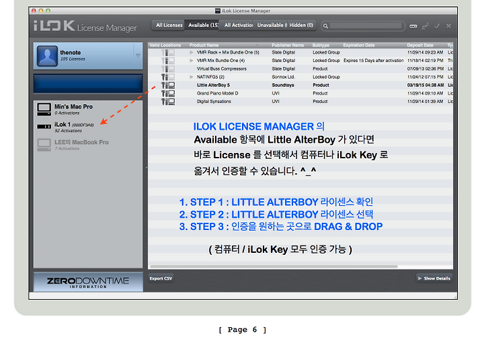Click the deposit date 11/24/12 07:15 PM
The image size is (484, 346).
pos(426,77)
